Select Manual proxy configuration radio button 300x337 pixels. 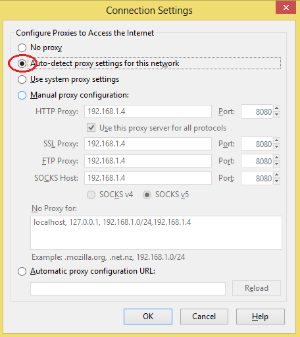[x=22, y=95]
